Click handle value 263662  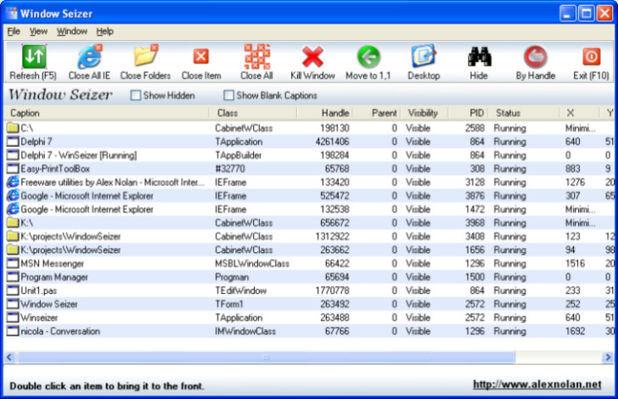click(334, 250)
